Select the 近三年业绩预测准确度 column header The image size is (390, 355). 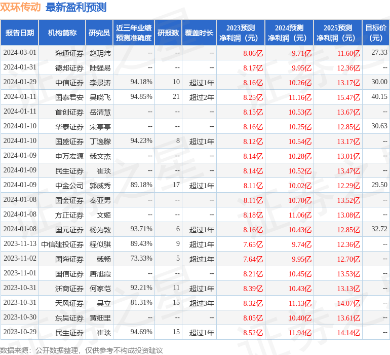[x=134, y=32]
